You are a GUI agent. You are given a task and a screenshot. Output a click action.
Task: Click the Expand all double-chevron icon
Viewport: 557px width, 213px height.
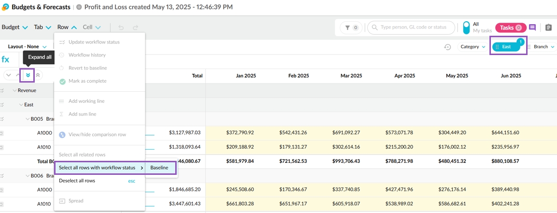[x=28, y=75]
